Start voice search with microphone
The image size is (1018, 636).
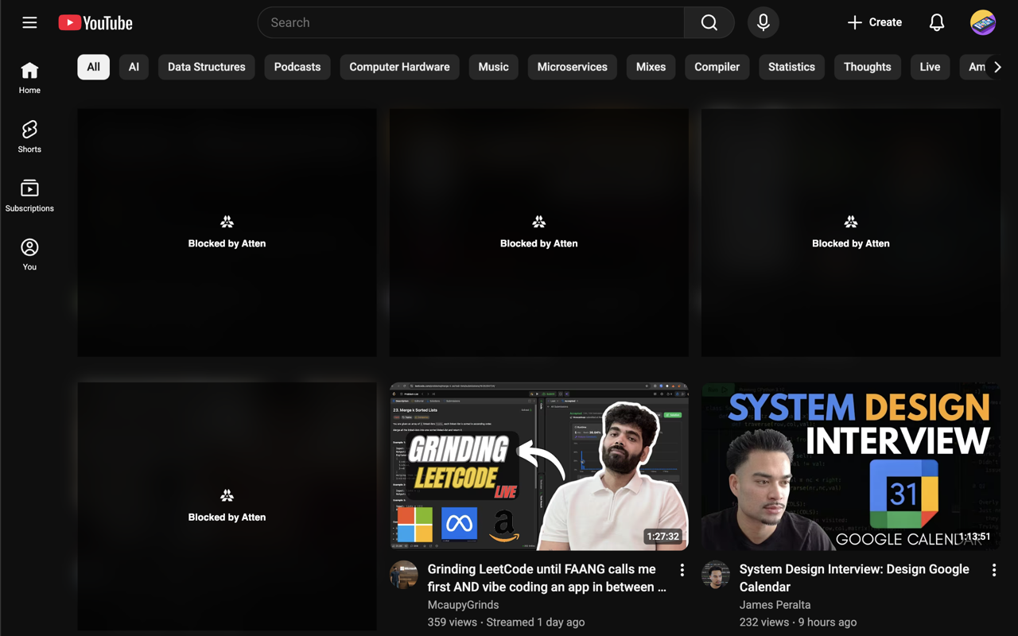pos(763,22)
